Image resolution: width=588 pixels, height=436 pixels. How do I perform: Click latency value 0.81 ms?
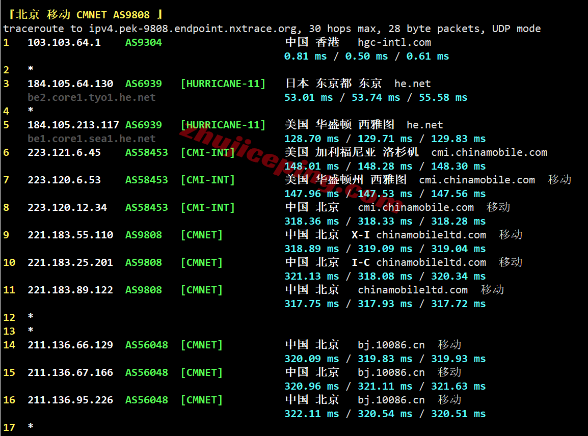(x=305, y=56)
